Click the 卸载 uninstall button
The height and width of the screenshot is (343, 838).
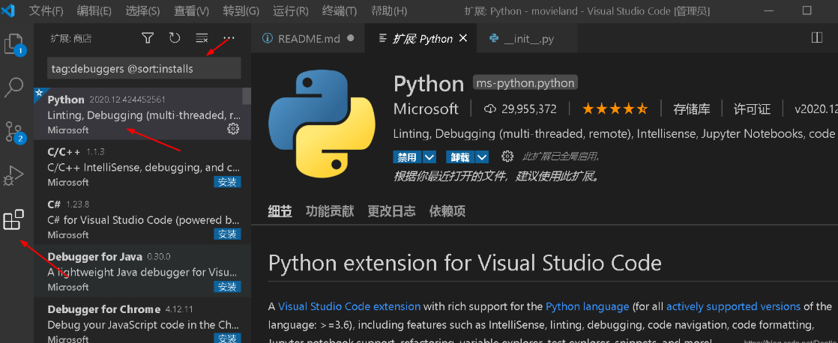click(460, 157)
